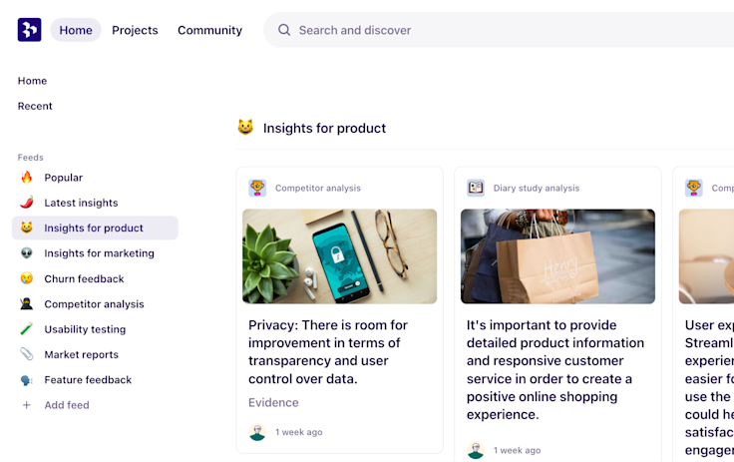Switch to the Home tab in top navigation
The height and width of the screenshot is (462, 734).
point(76,30)
